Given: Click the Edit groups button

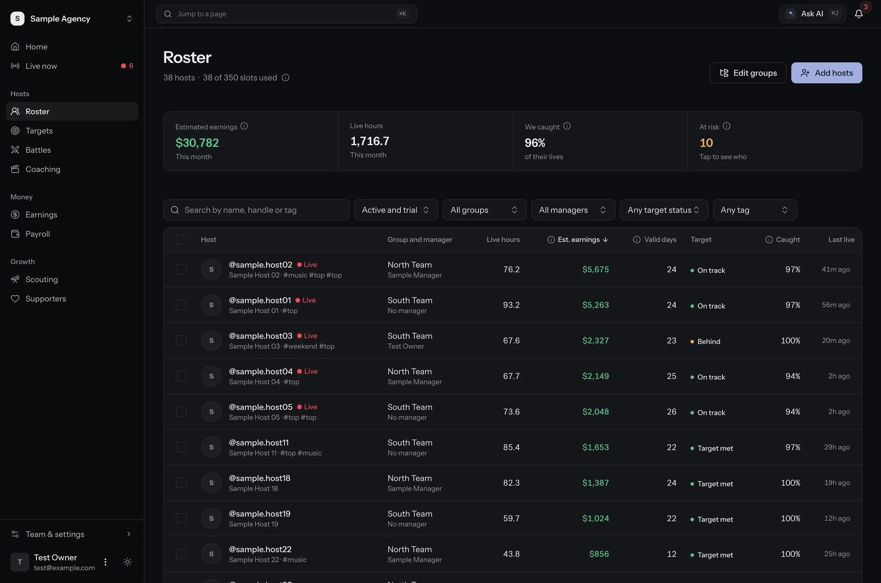Looking at the screenshot, I should pos(748,73).
